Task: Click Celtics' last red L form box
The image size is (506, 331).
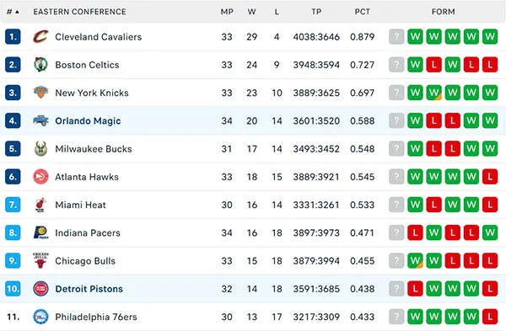Action: (490, 65)
